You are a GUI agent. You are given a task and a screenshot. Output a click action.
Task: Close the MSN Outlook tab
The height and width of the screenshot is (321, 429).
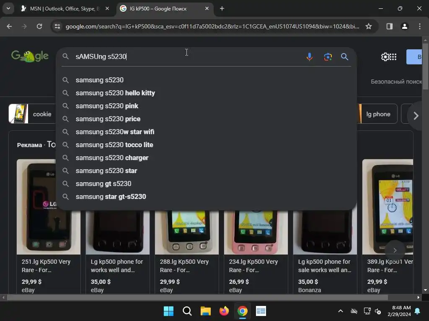(x=107, y=9)
